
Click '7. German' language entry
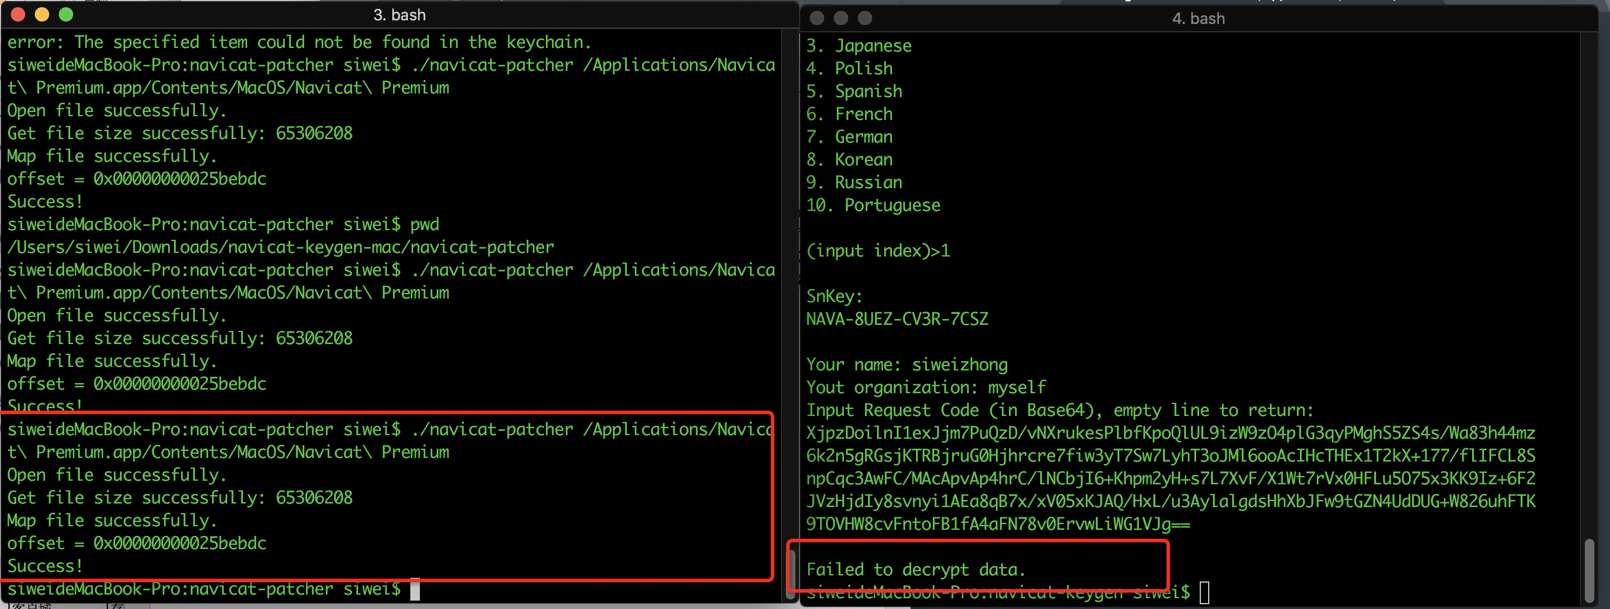[x=849, y=137]
